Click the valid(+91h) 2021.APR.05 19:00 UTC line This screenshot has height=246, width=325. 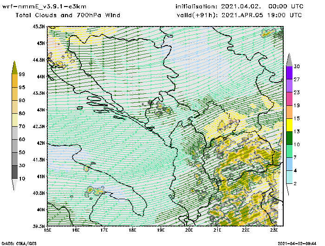(x=240, y=15)
